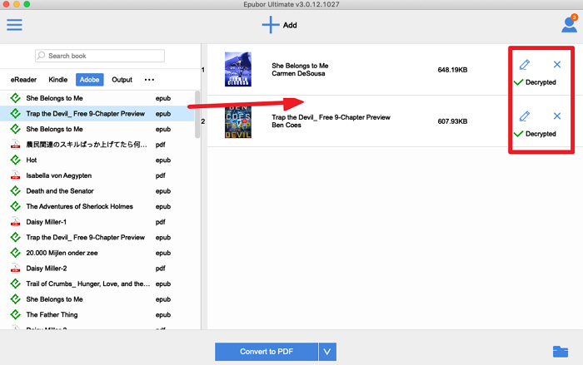Click the Add label
583x365 pixels.
(290, 25)
